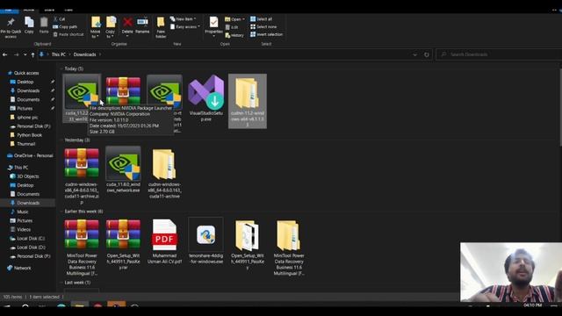
Task: Select Local Disk (C:) in sidebar
Action: coord(31,239)
